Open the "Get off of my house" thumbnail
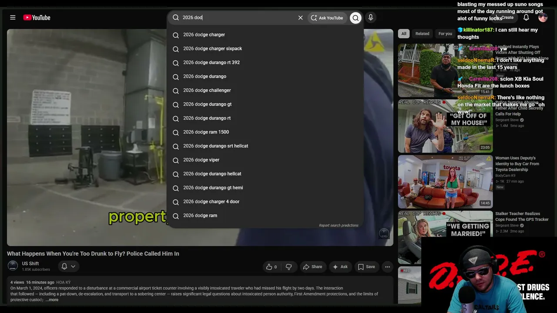The image size is (557, 313). pyautogui.click(x=445, y=126)
